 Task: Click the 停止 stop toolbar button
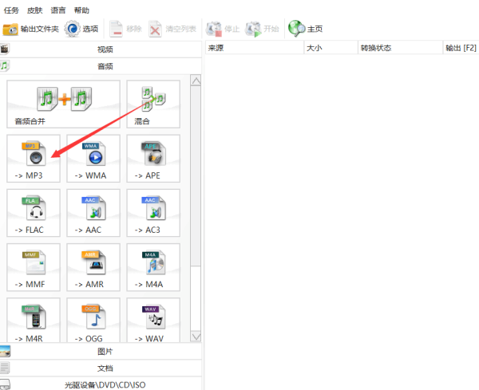[223, 29]
